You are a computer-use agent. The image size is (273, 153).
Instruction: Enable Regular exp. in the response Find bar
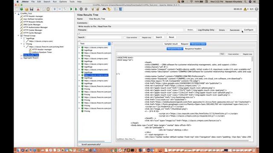(x=241, y=54)
